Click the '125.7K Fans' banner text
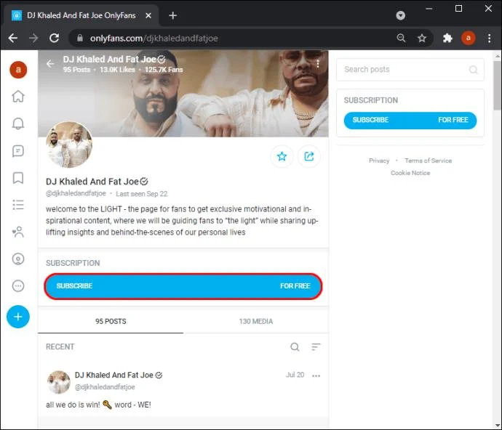502x430 pixels. tap(164, 70)
